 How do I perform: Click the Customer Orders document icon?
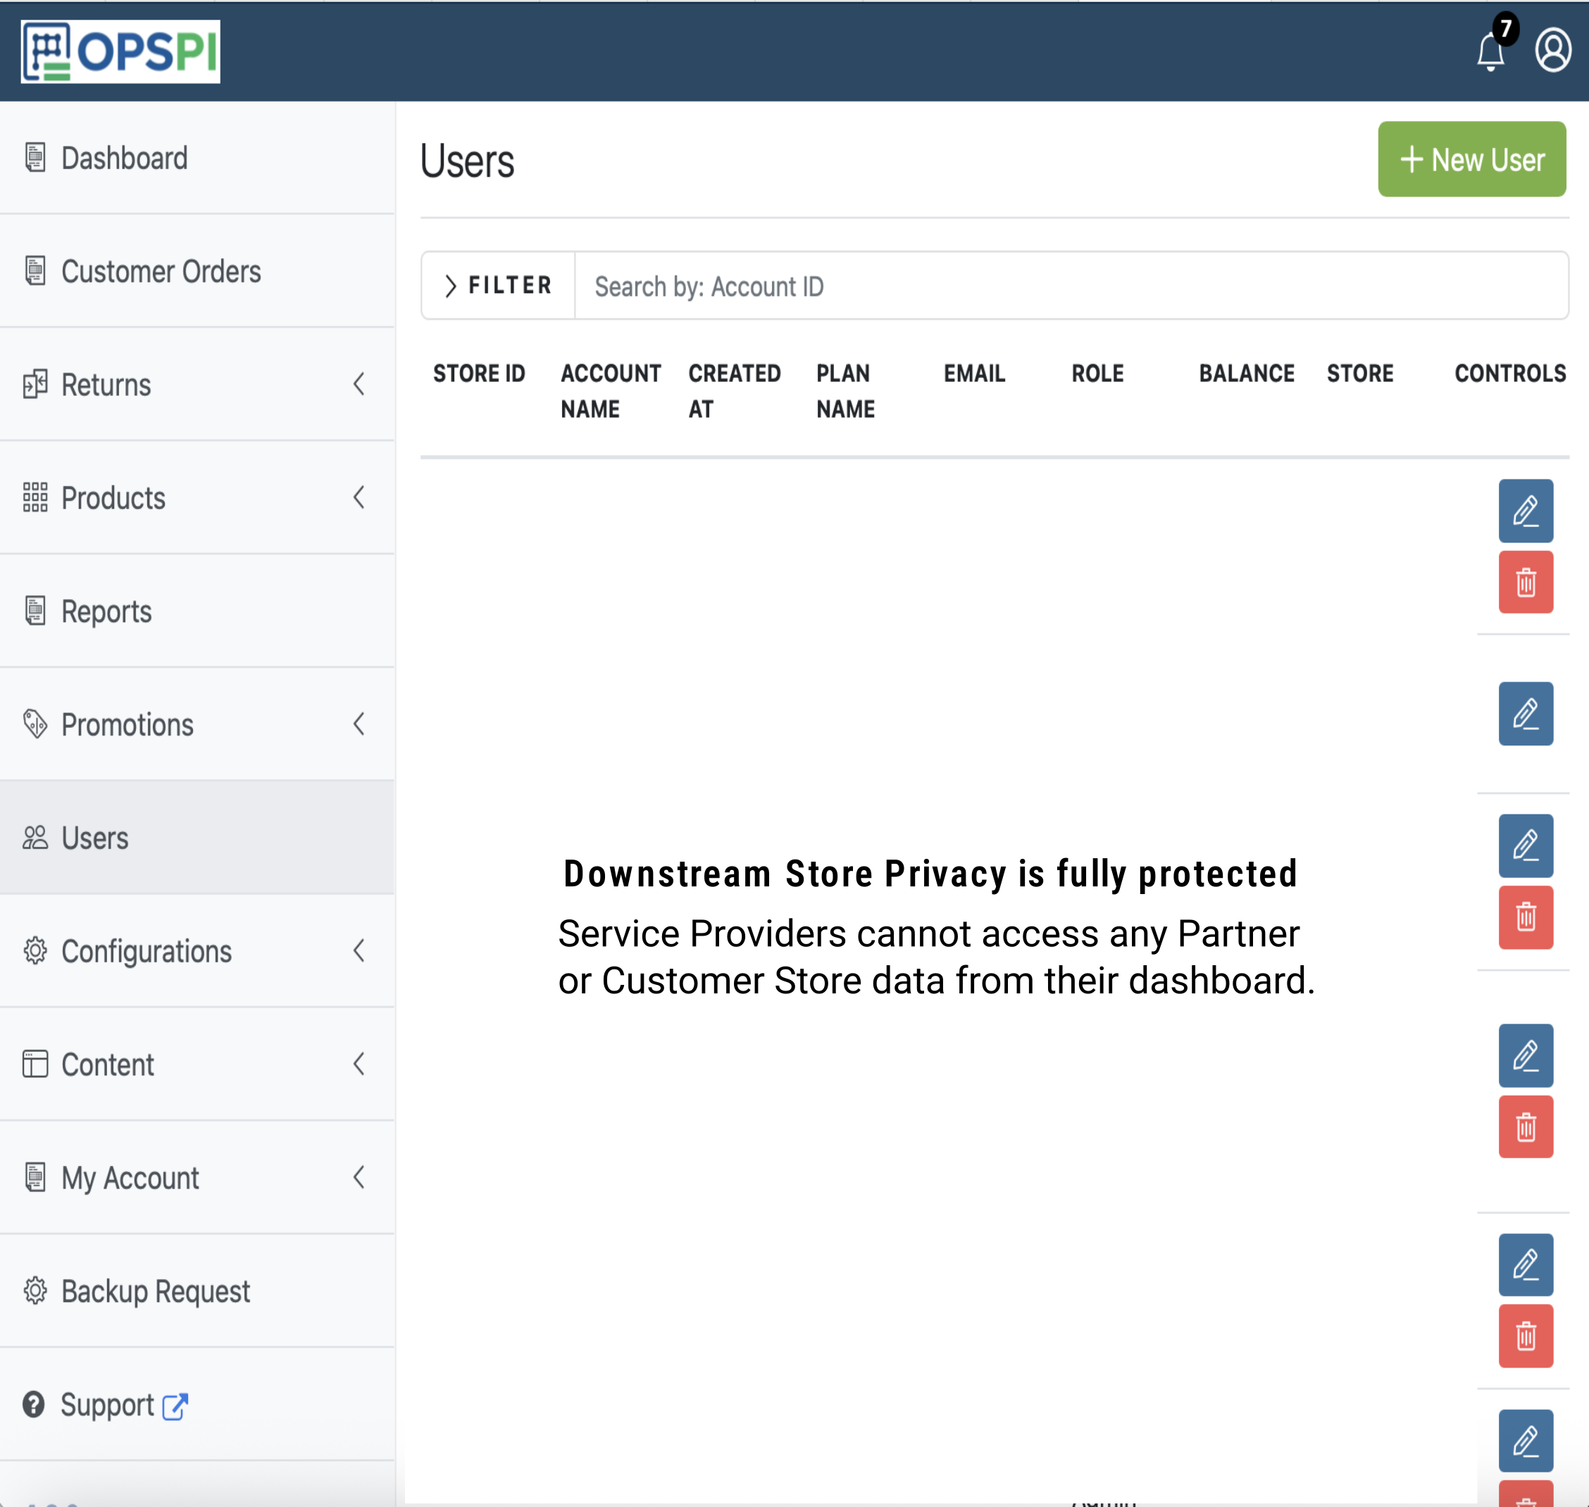pyautogui.click(x=34, y=271)
